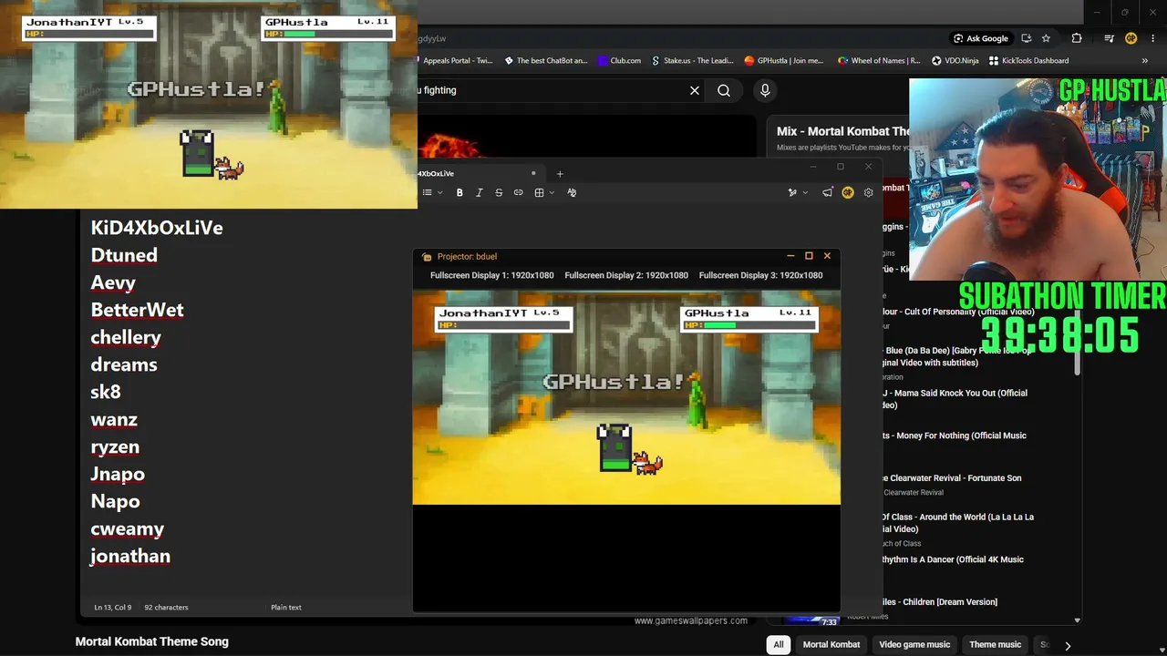Screen dimensions: 1167x656
Task: Select the Video game music filter chip
Action: (914, 645)
